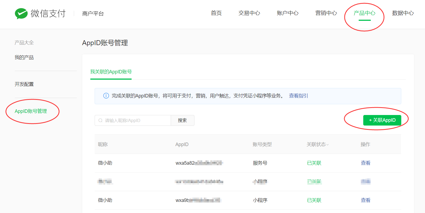Screen dimensions: 425x213
Task: Click the WeChat Pay logo icon
Action: tap(21, 13)
